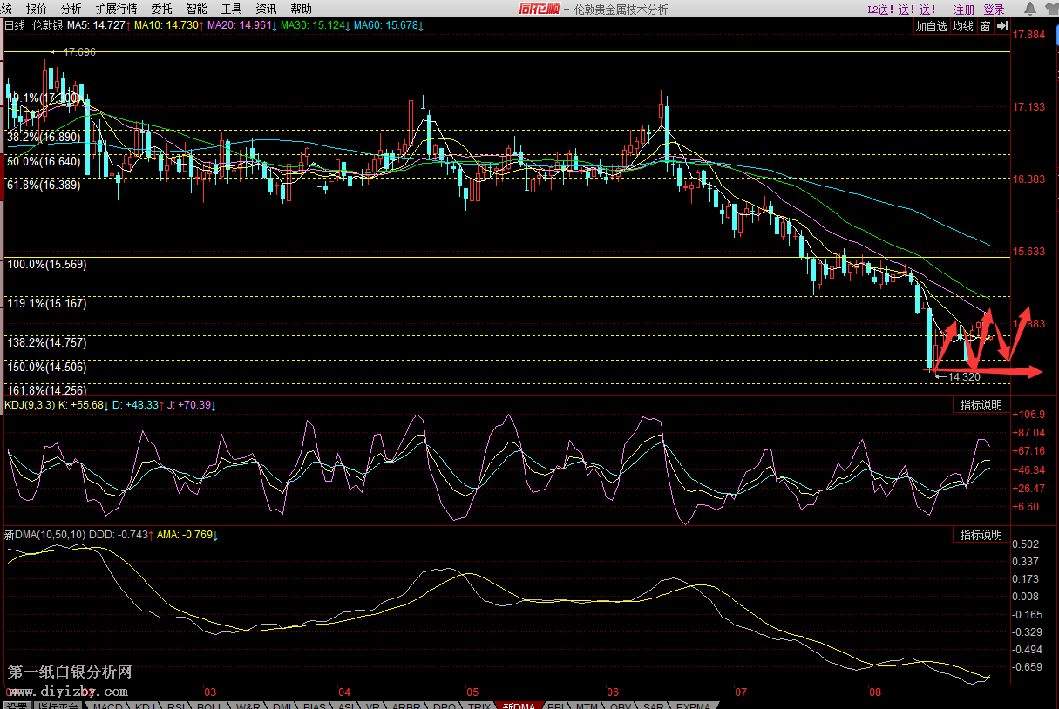Image resolution: width=1059 pixels, height=709 pixels.
Task: Click the 窗 window layout button
Action: point(985,26)
